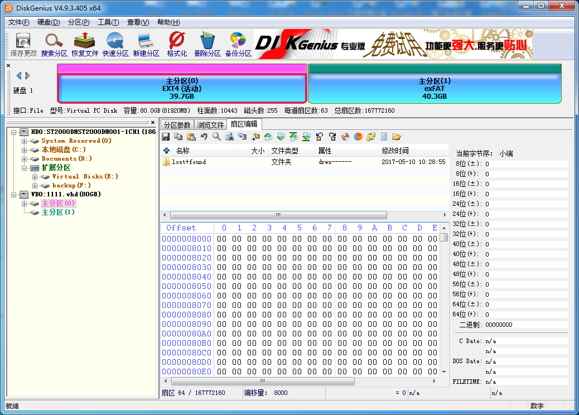The width and height of the screenshot is (579, 415).
Task: Select the lost+found folder row
Action: 305,162
